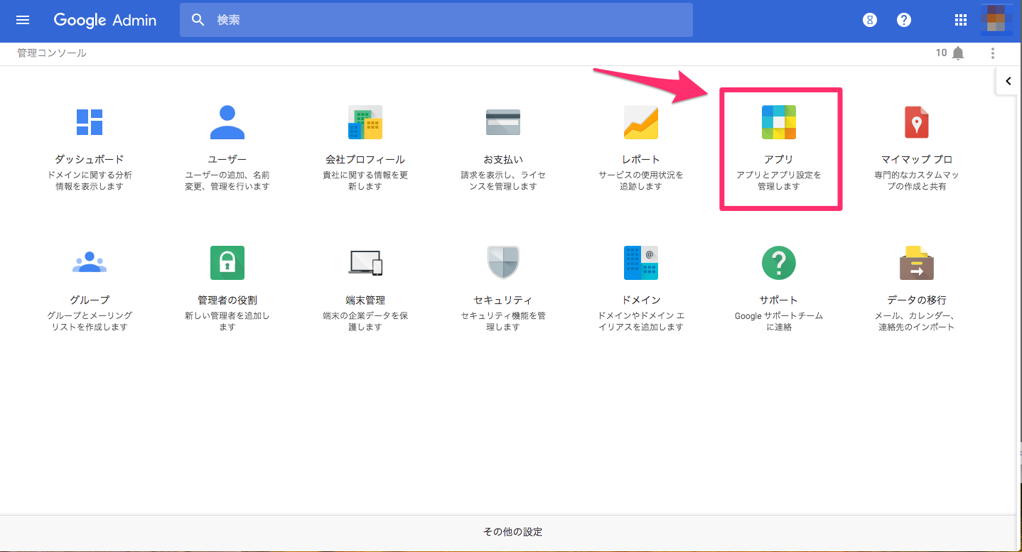The height and width of the screenshot is (552, 1022).
Task: Open the three-dot more options menu
Action: point(993,53)
